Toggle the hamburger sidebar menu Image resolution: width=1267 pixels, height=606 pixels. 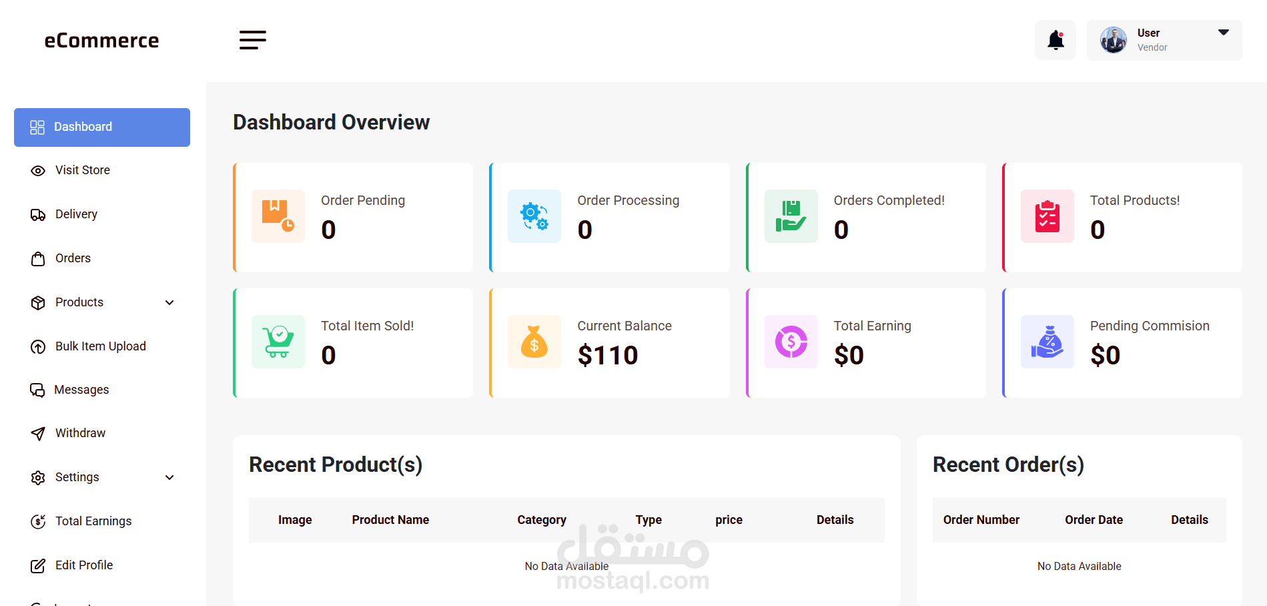tap(253, 40)
